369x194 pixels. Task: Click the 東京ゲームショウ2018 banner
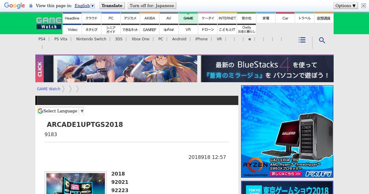pos(287,188)
